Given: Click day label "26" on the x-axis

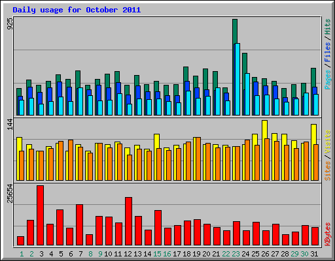Looking at the screenshot, I should coord(265,254).
